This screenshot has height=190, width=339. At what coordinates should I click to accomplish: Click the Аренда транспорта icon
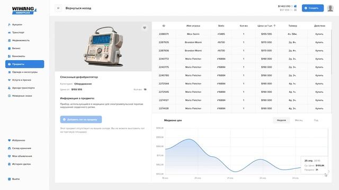pyautogui.click(x=10, y=88)
